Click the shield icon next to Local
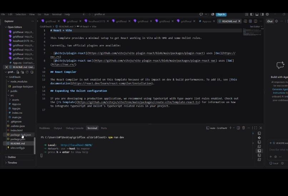Screen dimensions: 288x196 click(x=282, y=163)
